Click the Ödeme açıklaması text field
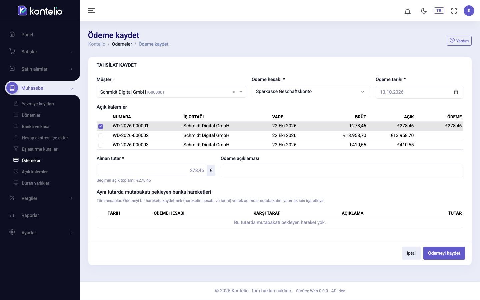 (x=342, y=171)
